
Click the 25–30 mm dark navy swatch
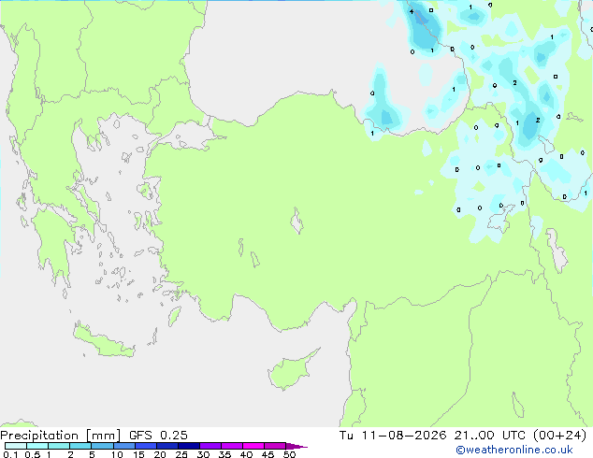click(x=188, y=446)
